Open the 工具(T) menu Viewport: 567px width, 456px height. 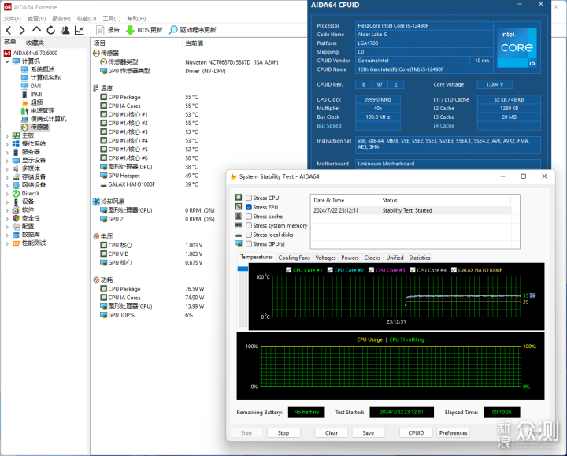click(111, 18)
